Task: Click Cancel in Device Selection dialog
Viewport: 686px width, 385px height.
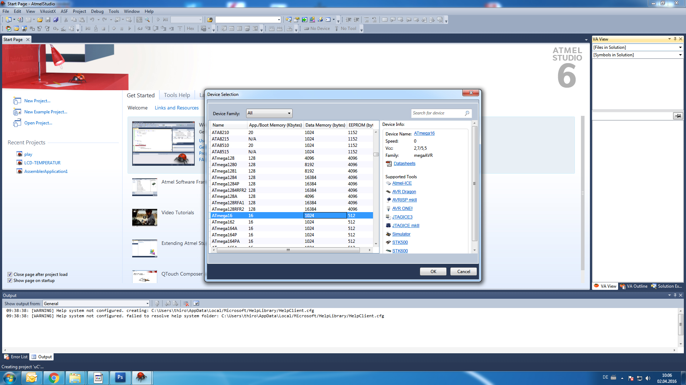Action: pyautogui.click(x=463, y=272)
